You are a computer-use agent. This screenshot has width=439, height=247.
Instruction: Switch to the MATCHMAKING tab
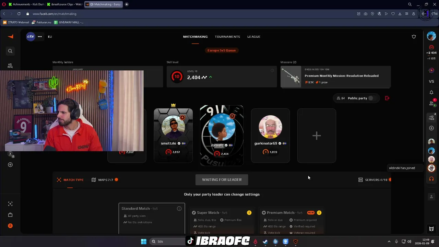195,37
